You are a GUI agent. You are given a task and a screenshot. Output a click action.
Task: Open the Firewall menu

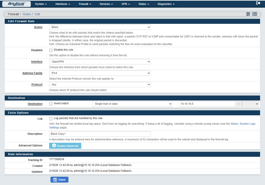[85, 4]
